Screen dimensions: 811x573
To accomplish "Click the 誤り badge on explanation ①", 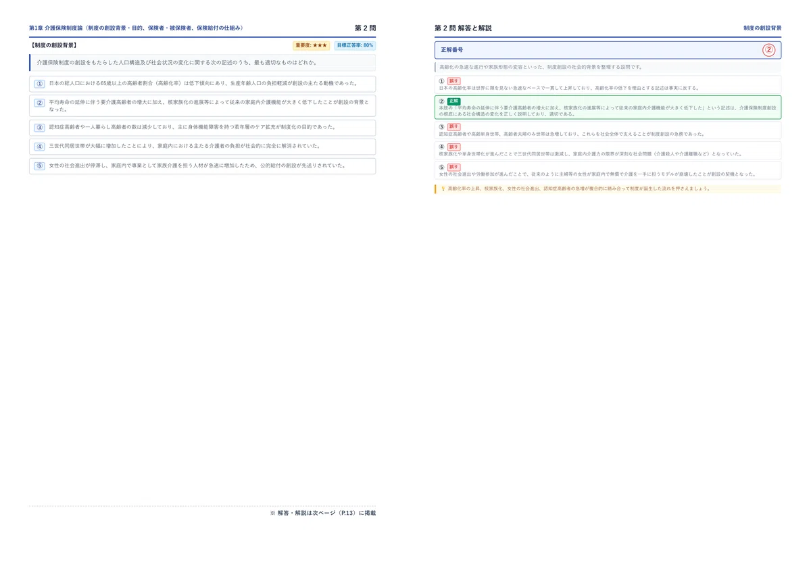I will 453,80.
